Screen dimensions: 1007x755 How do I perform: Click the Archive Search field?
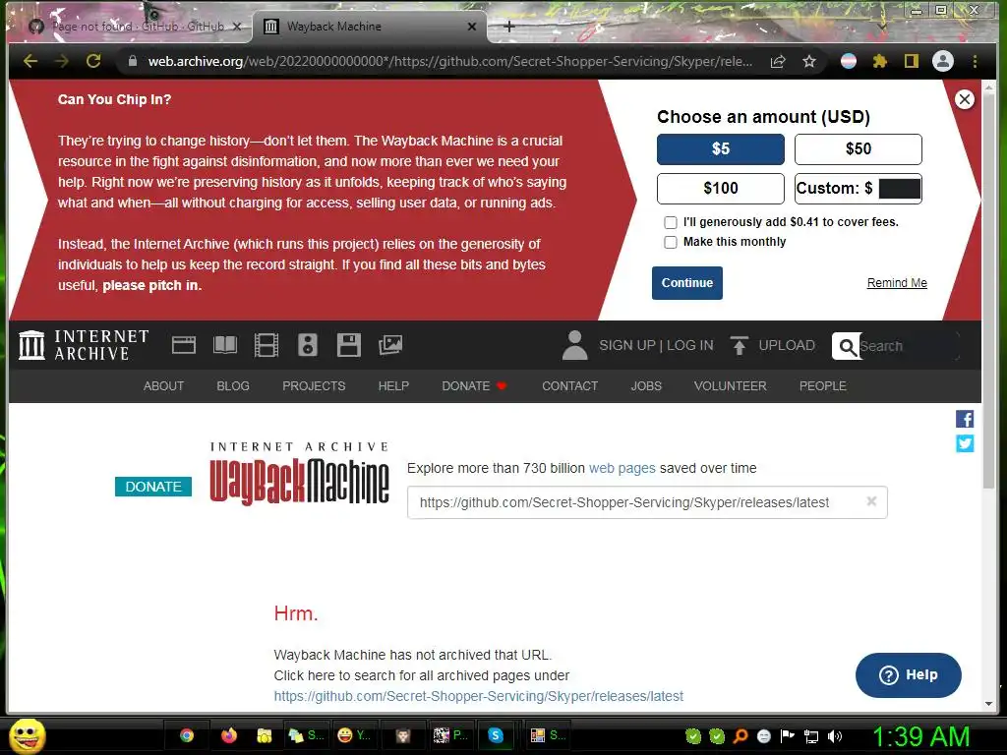point(908,346)
